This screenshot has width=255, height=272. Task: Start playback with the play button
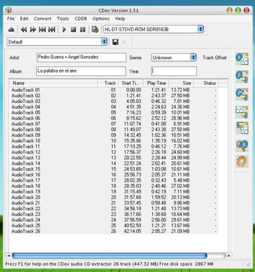click(x=64, y=29)
